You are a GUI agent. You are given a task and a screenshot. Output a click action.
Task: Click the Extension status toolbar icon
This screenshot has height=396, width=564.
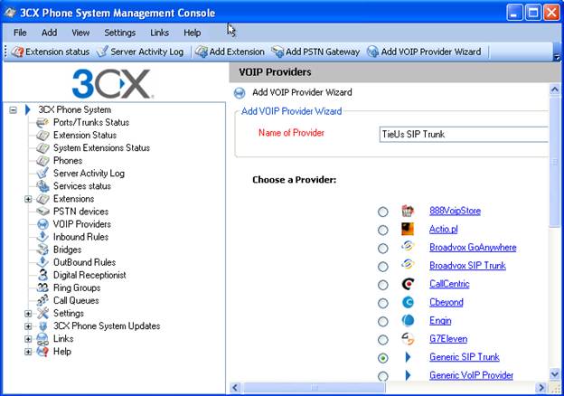point(17,52)
